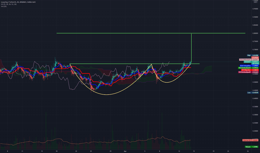The width and height of the screenshot is (260, 153).
Task: Click the 29 date label on the time axis
Action: click(x=110, y=151)
